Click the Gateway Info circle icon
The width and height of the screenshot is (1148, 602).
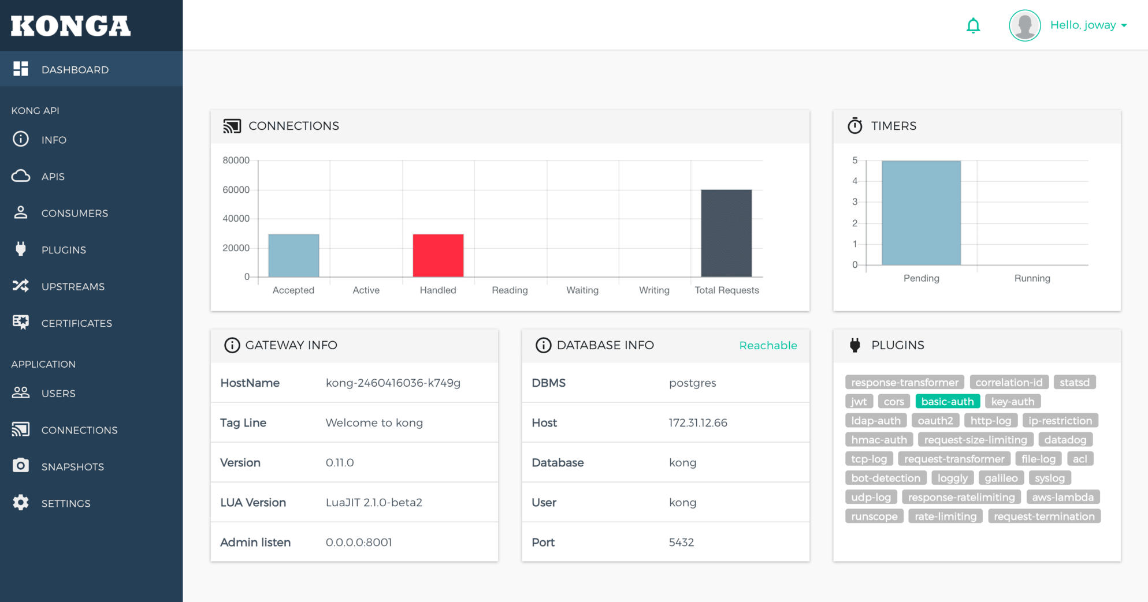(x=232, y=345)
